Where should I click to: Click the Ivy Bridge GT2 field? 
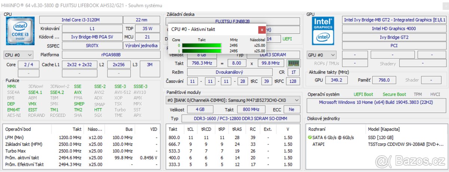tap(394, 37)
